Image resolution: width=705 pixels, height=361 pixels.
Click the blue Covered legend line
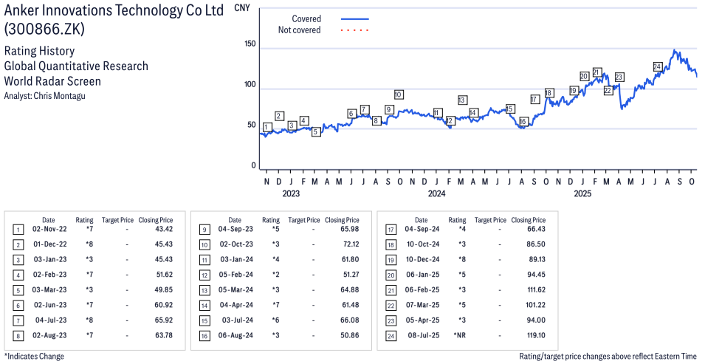354,18
